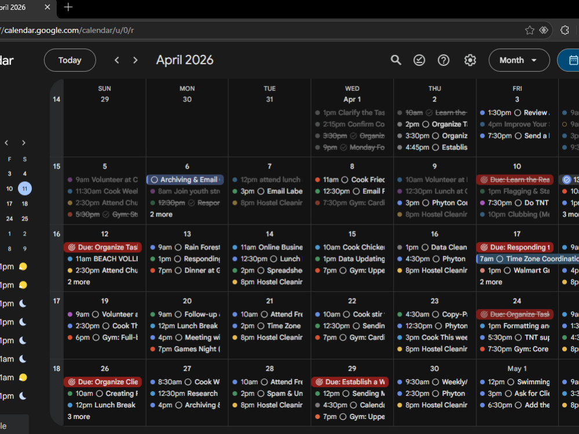Viewport: 579px width, 434px height.
Task: Expand 2 more events on April 12
Action: (79, 282)
